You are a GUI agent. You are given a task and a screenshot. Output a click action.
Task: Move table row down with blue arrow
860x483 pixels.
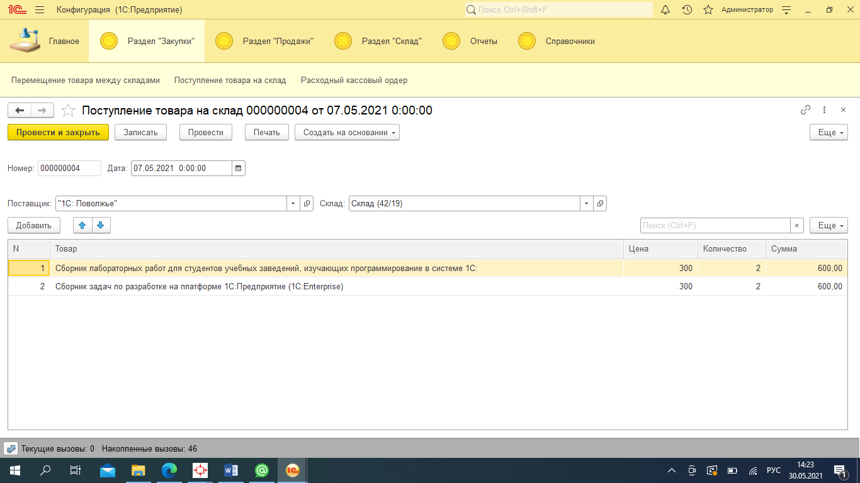click(101, 225)
